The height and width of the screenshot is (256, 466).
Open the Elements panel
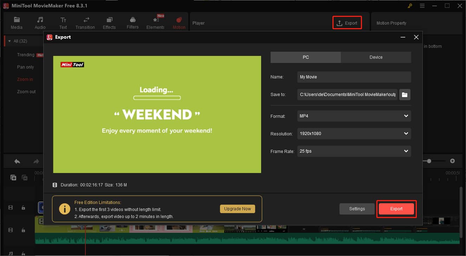coord(155,22)
